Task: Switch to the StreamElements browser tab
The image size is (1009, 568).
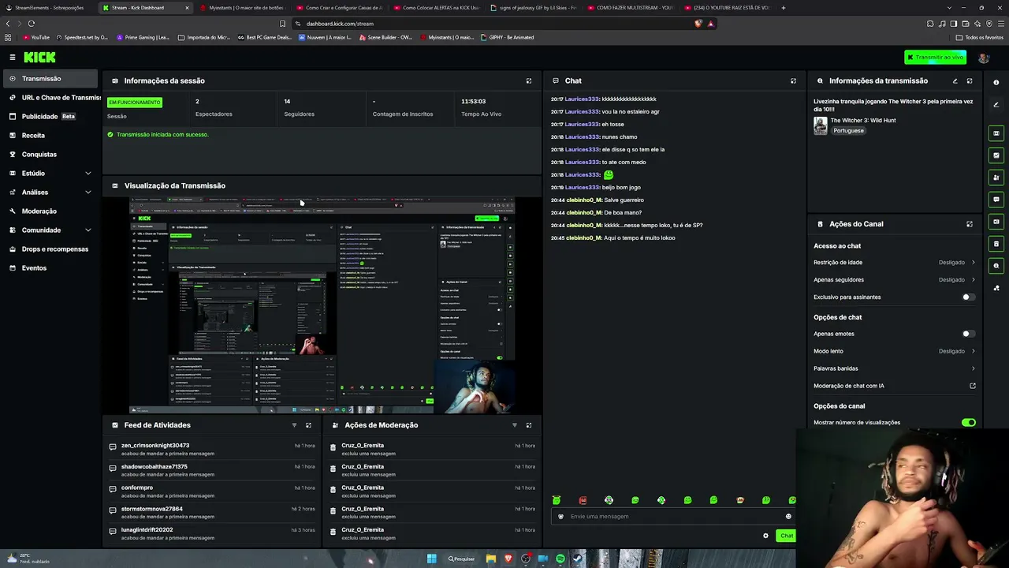Action: coord(48,8)
